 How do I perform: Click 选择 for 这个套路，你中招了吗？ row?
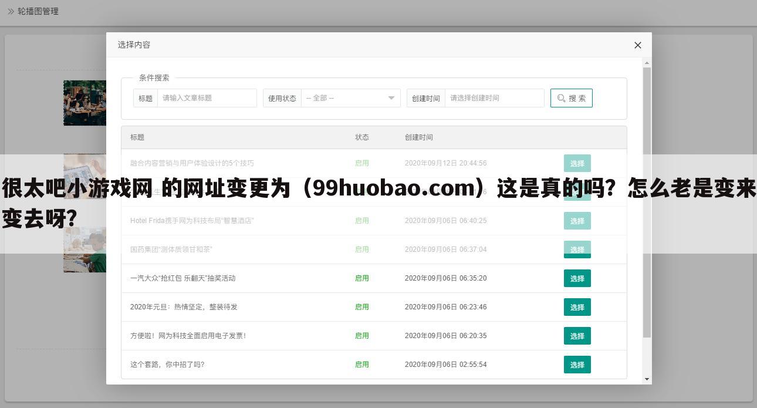coord(577,365)
